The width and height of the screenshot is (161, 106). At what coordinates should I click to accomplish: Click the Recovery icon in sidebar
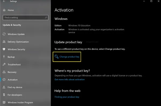4,72
